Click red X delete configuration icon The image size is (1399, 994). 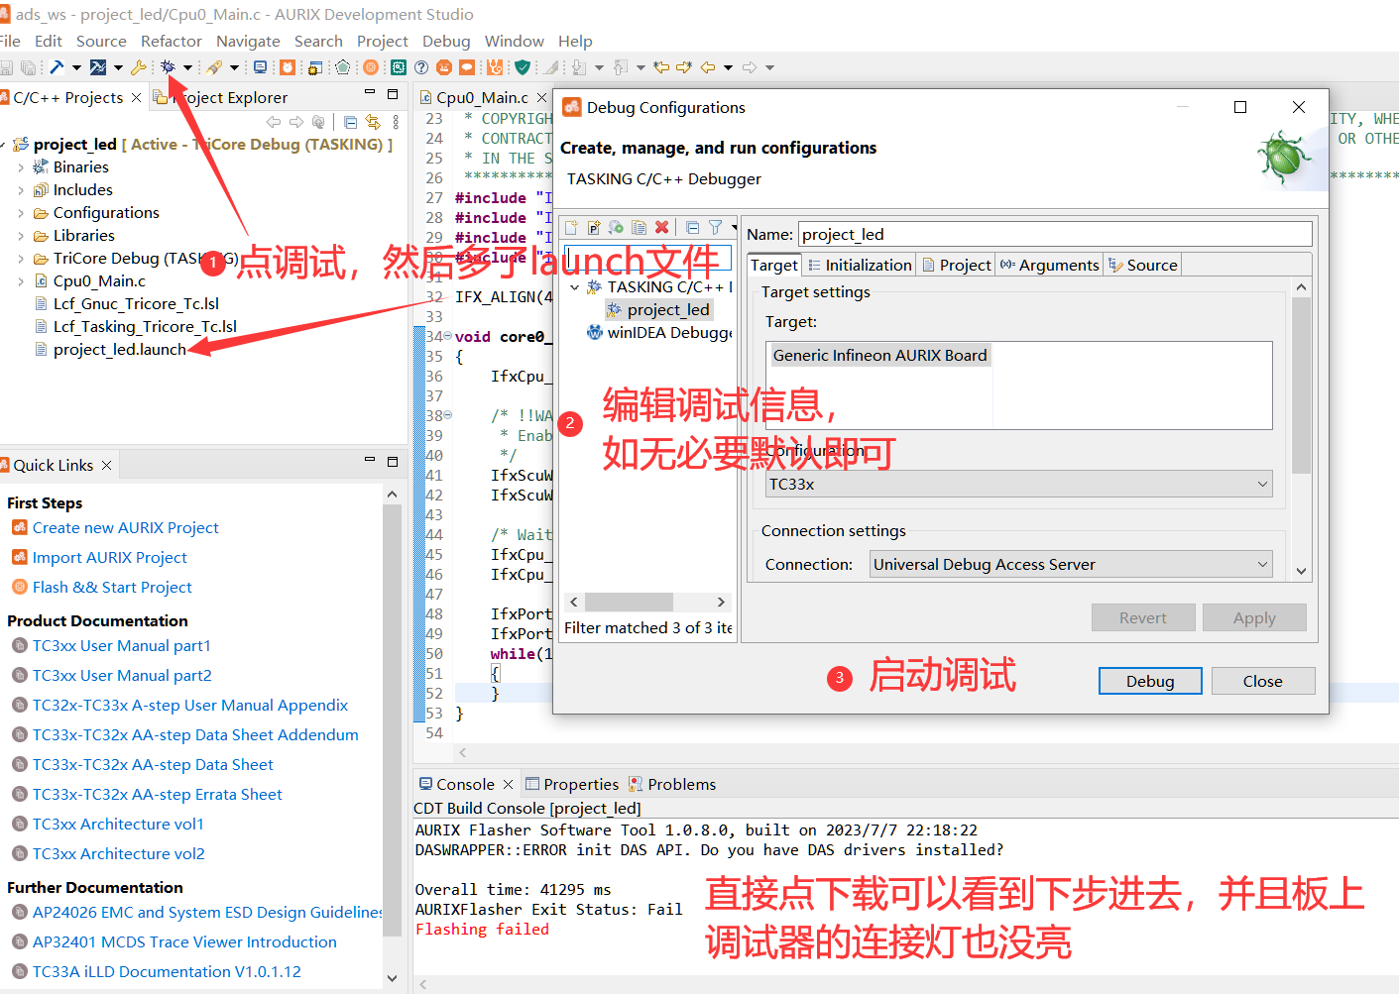[x=661, y=228]
